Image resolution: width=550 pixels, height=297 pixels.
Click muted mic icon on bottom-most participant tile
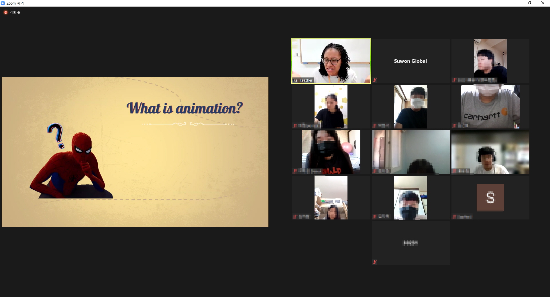[374, 262]
